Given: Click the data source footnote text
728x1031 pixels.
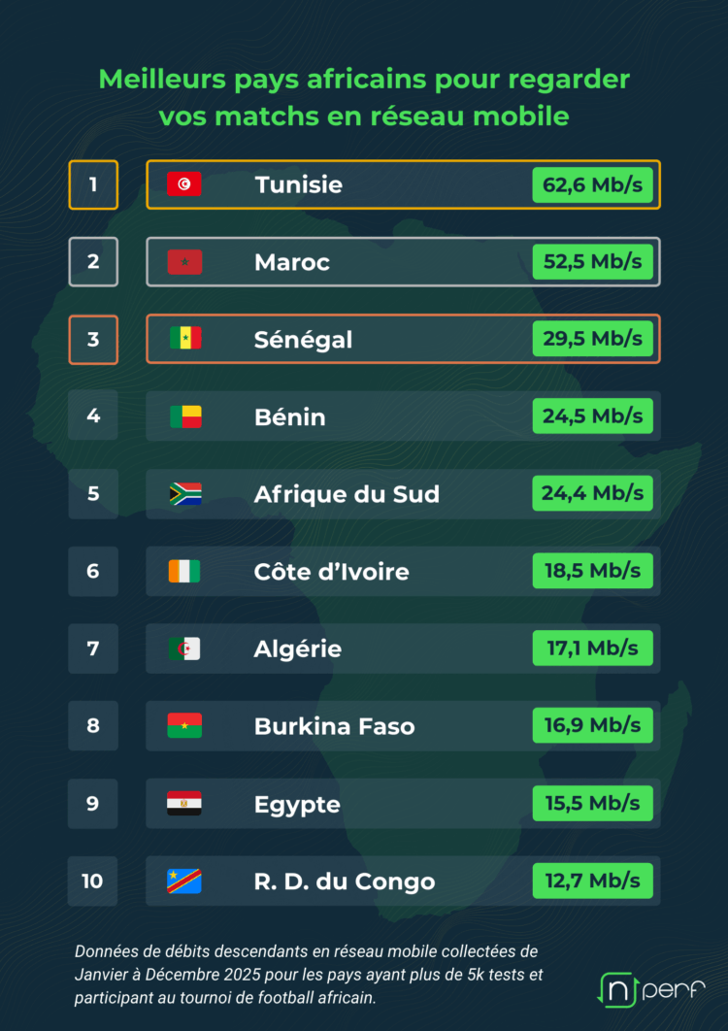Looking at the screenshot, I should 306,974.
